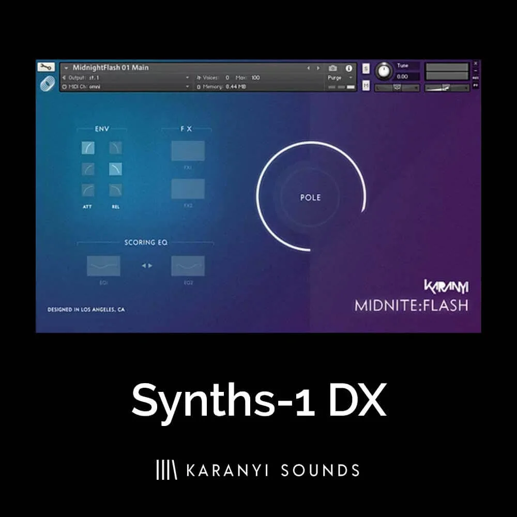The width and height of the screenshot is (517, 517).
Task: Select the EQ2 scoring curve
Action: (188, 266)
